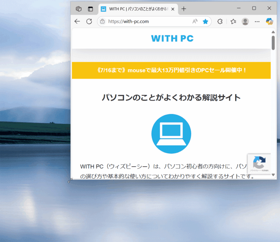Open the Favorites list icon
Image resolution: width=280 pixels, height=242 pixels.
click(233, 21)
